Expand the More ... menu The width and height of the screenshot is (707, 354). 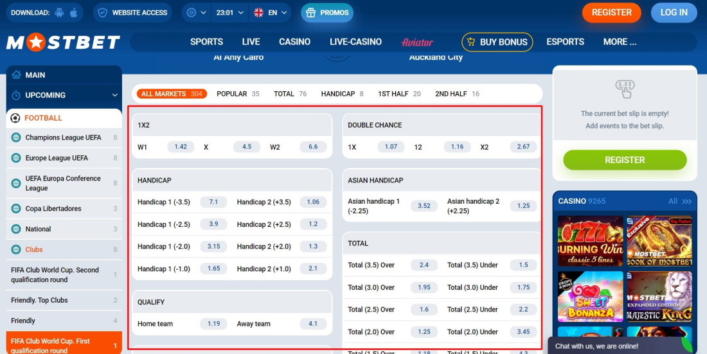[620, 42]
